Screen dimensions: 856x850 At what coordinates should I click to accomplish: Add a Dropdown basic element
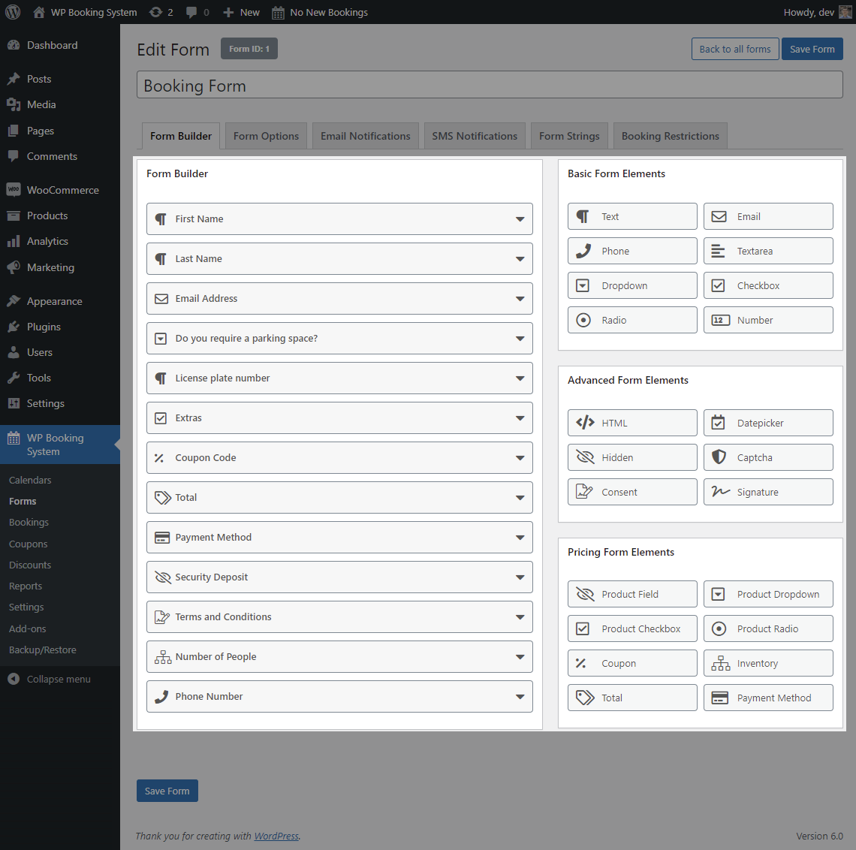[632, 285]
